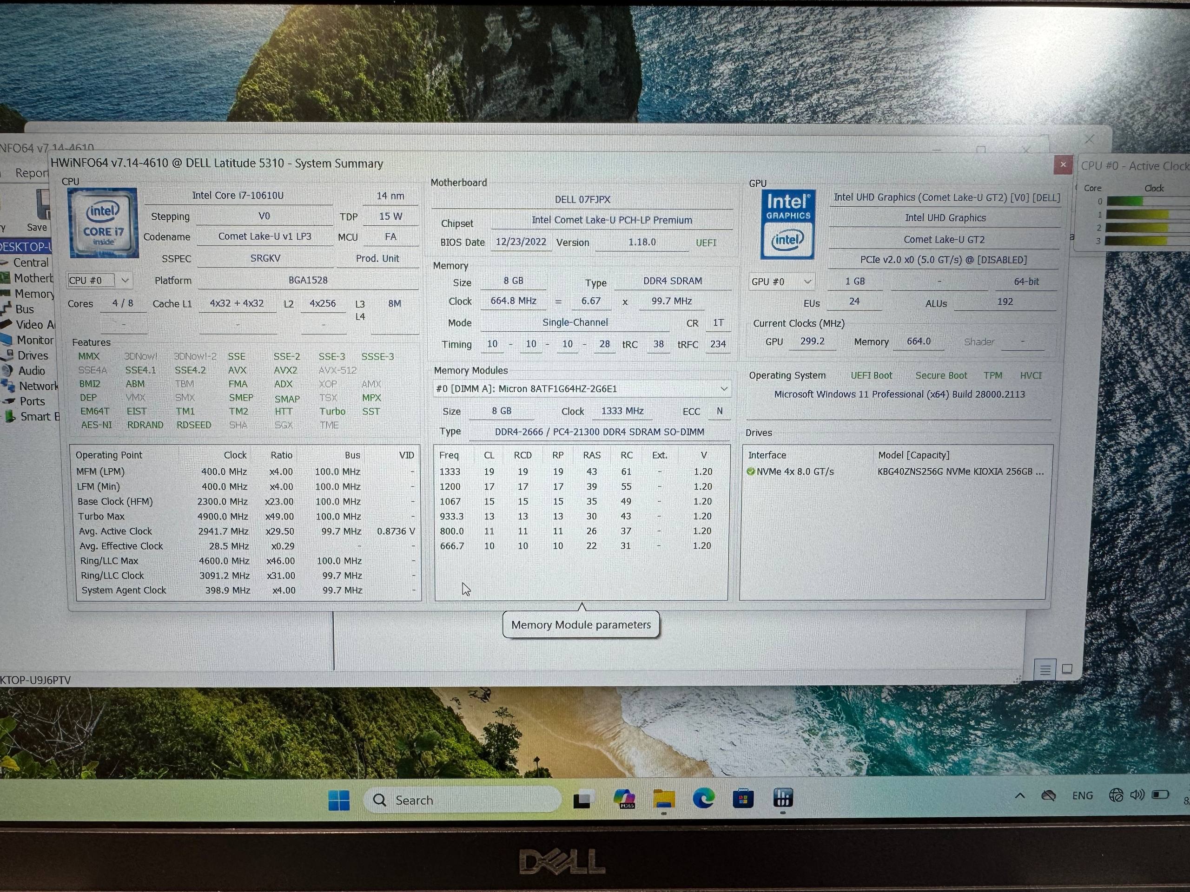Select the Monitor node in the left tree
1190x892 pixels.
coord(35,341)
